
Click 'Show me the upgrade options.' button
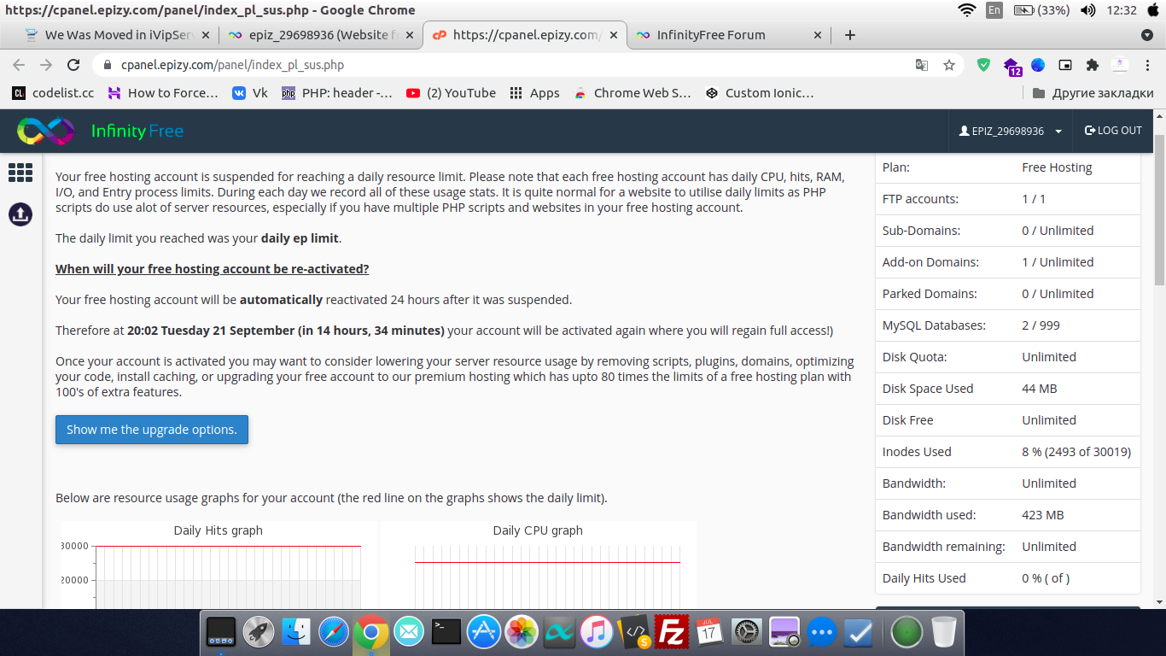pos(152,430)
